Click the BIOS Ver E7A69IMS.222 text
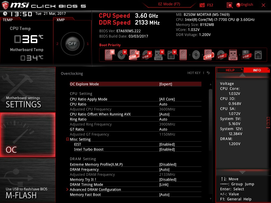The height and width of the screenshot is (203, 271). tap(120, 31)
